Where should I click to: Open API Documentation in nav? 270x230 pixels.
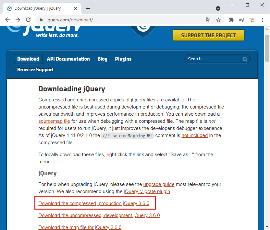[x=68, y=59]
